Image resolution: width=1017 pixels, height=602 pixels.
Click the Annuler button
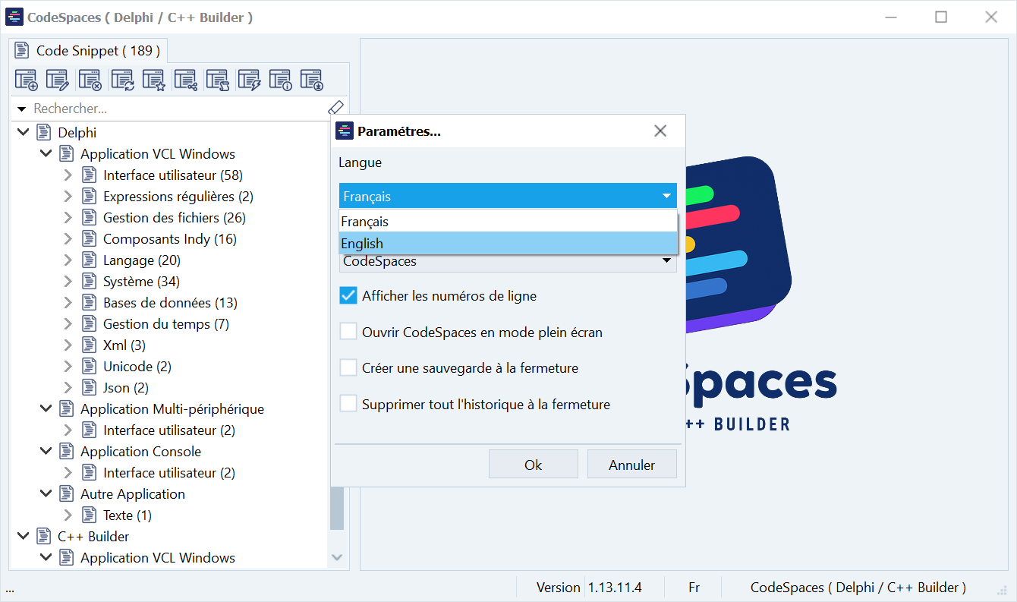pyautogui.click(x=631, y=465)
